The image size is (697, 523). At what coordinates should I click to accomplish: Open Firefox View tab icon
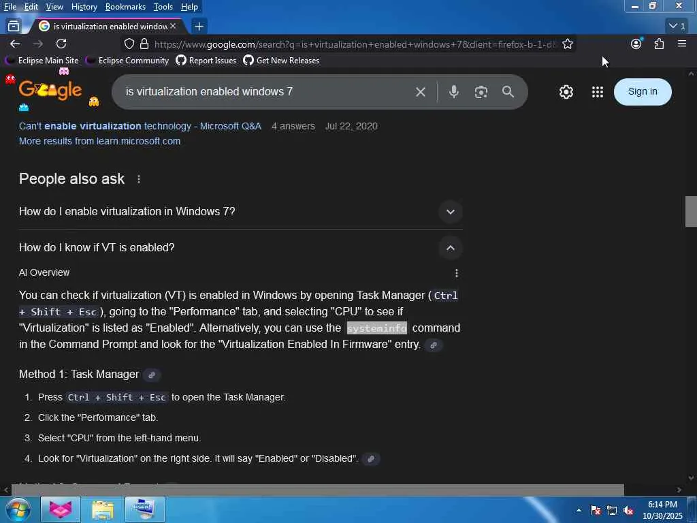14,27
